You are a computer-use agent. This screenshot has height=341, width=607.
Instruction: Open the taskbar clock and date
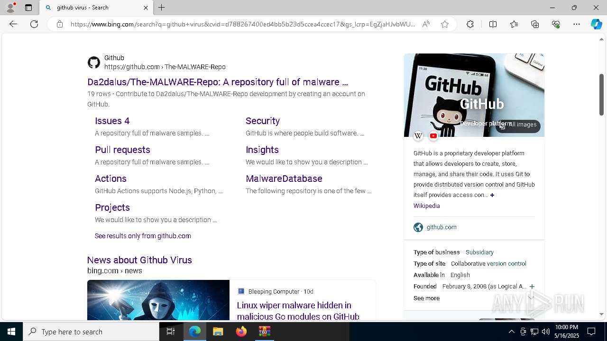point(567,332)
